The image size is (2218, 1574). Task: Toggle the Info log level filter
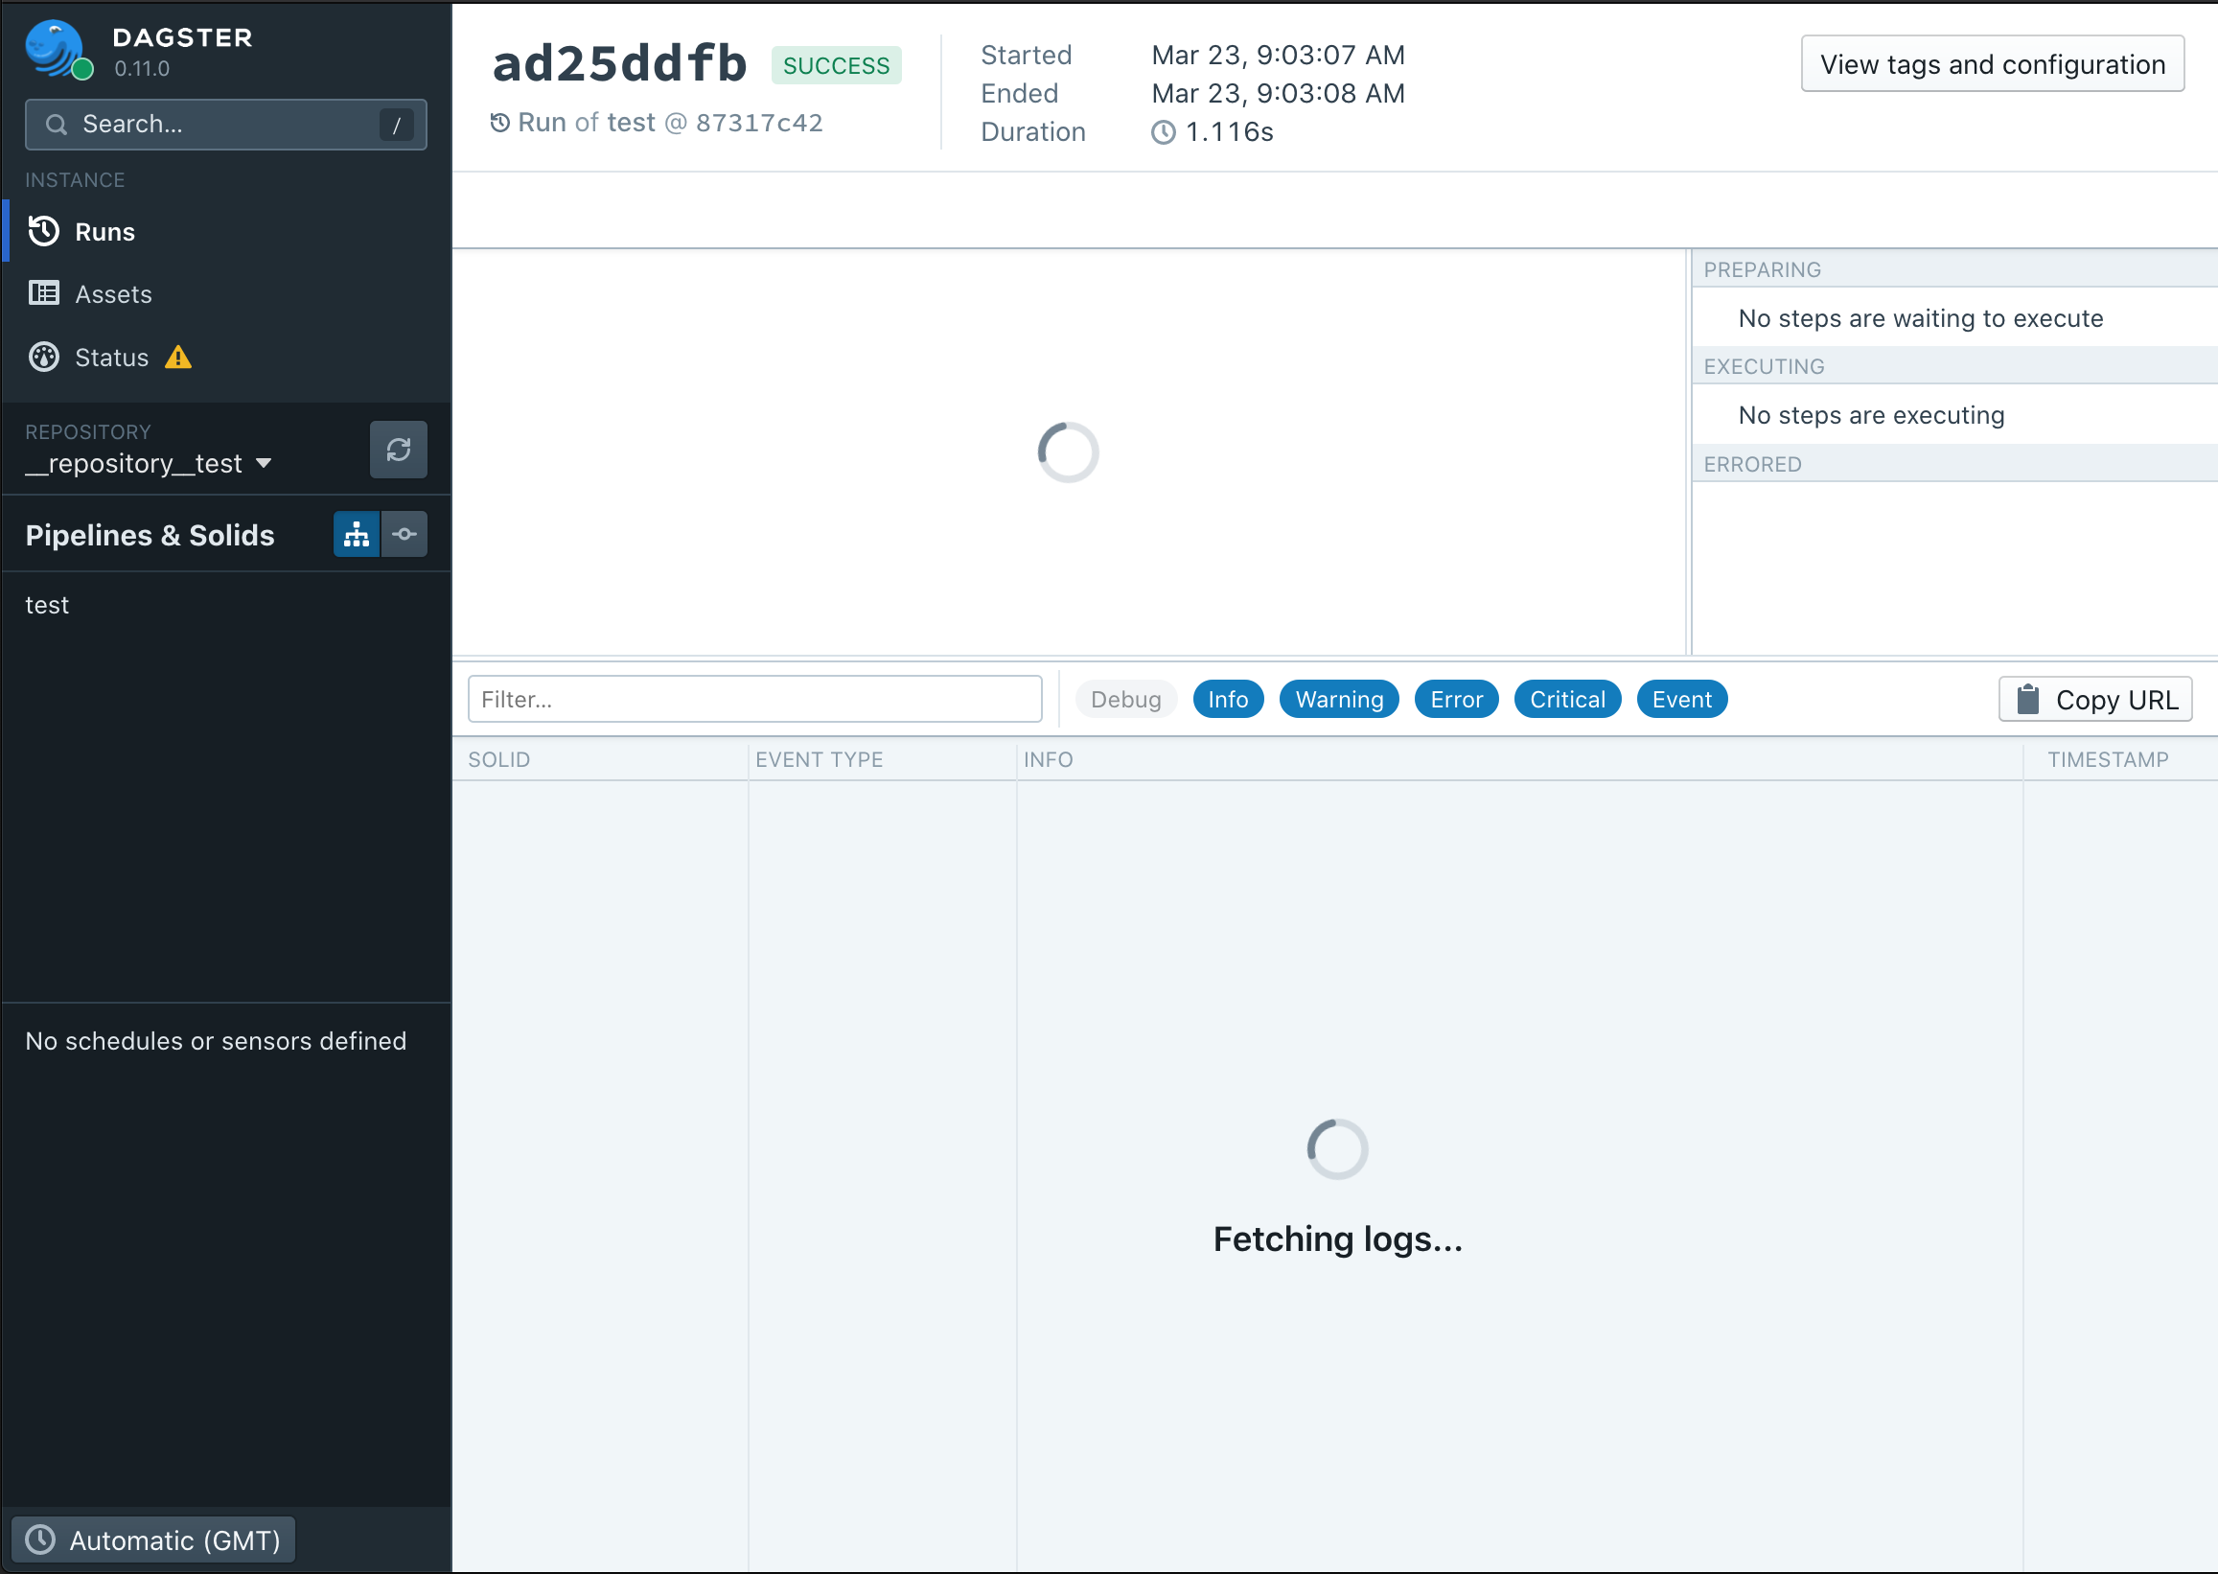coord(1227,700)
